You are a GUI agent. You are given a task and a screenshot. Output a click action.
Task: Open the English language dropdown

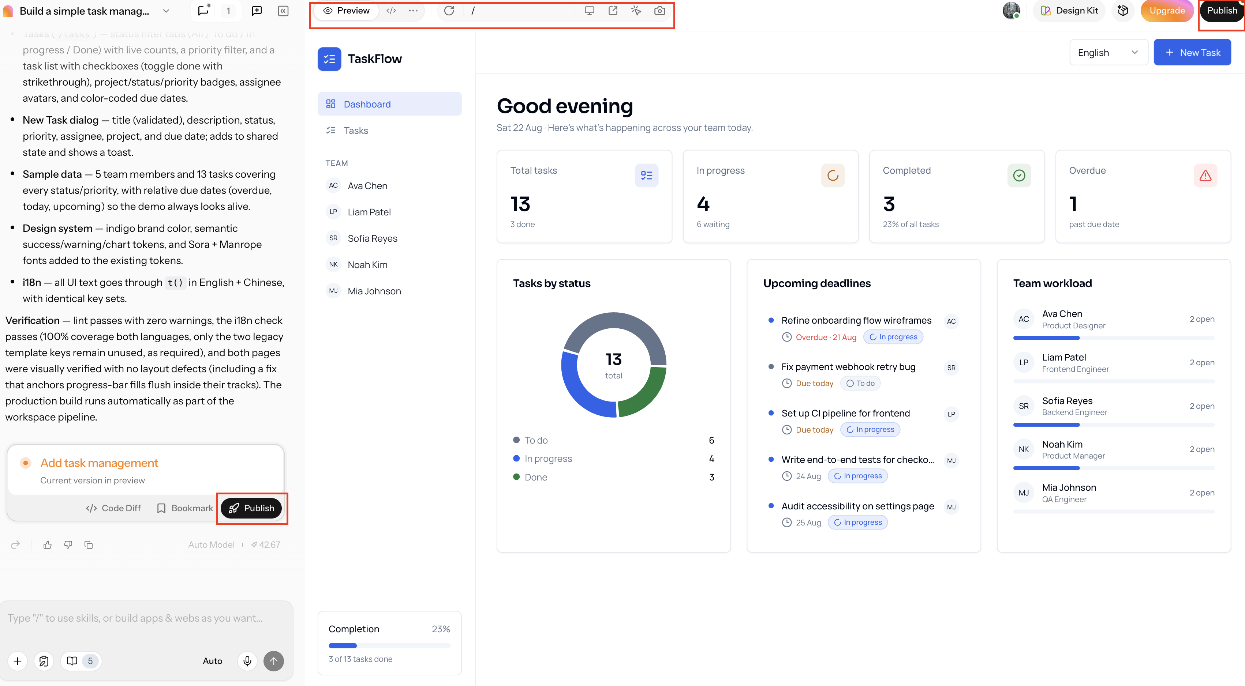[x=1108, y=53]
